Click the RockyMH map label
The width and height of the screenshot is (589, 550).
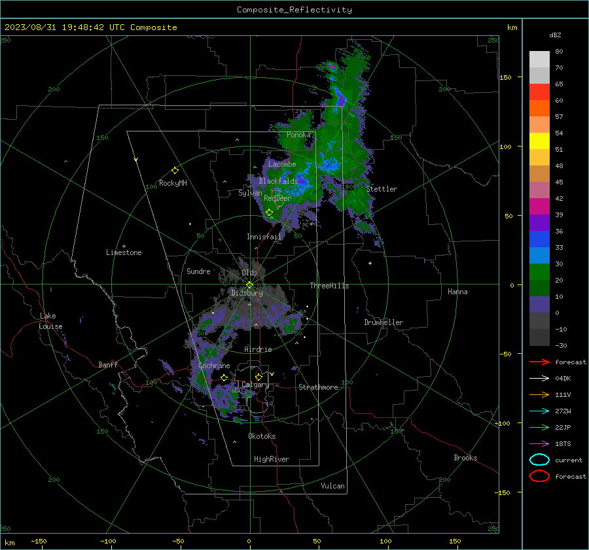click(173, 183)
